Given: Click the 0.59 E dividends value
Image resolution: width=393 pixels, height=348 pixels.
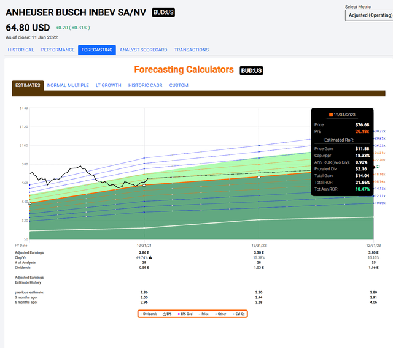Looking at the screenshot, I should [x=144, y=268].
